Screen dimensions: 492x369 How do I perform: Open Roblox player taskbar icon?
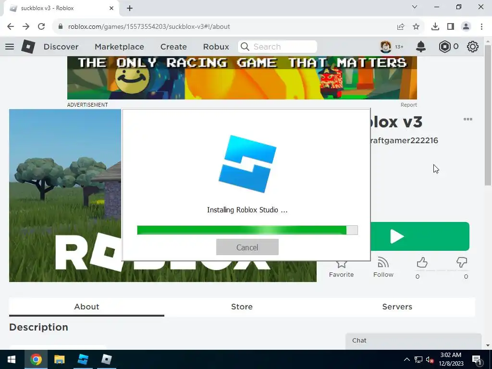click(106, 359)
